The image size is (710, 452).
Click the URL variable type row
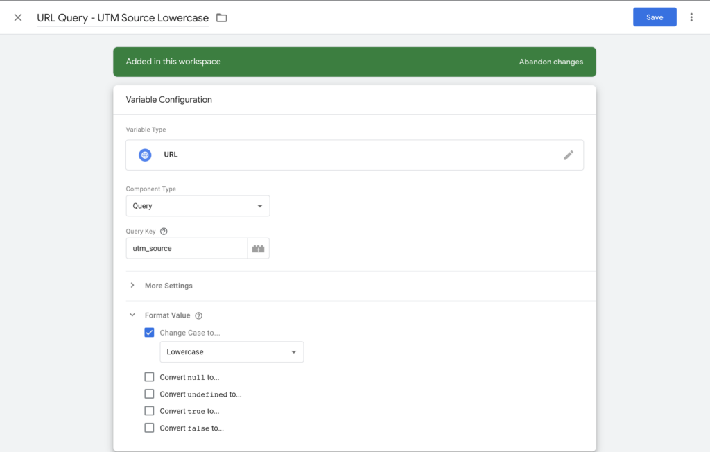point(354,155)
